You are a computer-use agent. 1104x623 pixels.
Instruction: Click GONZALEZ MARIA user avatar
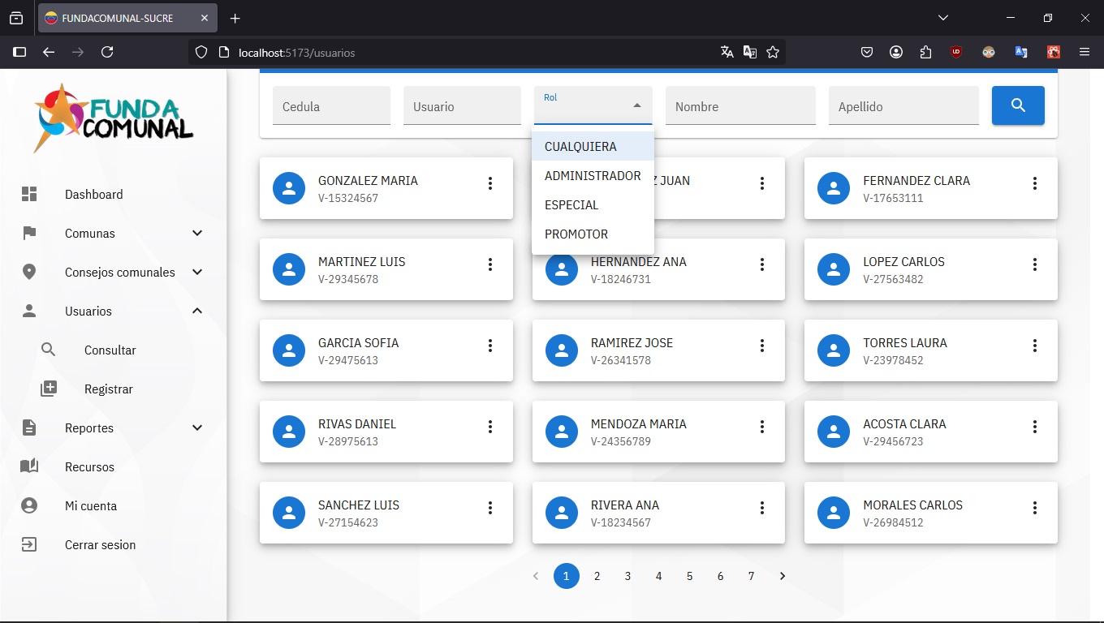[289, 188]
